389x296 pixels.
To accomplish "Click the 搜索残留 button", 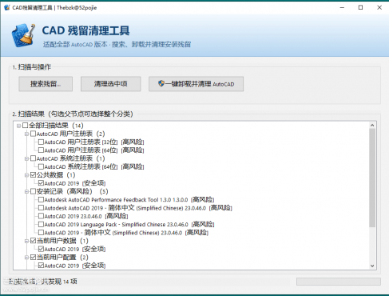I will 46,84.
